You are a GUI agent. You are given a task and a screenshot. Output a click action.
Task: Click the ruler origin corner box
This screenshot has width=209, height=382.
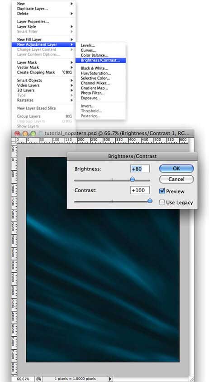coord(14,140)
